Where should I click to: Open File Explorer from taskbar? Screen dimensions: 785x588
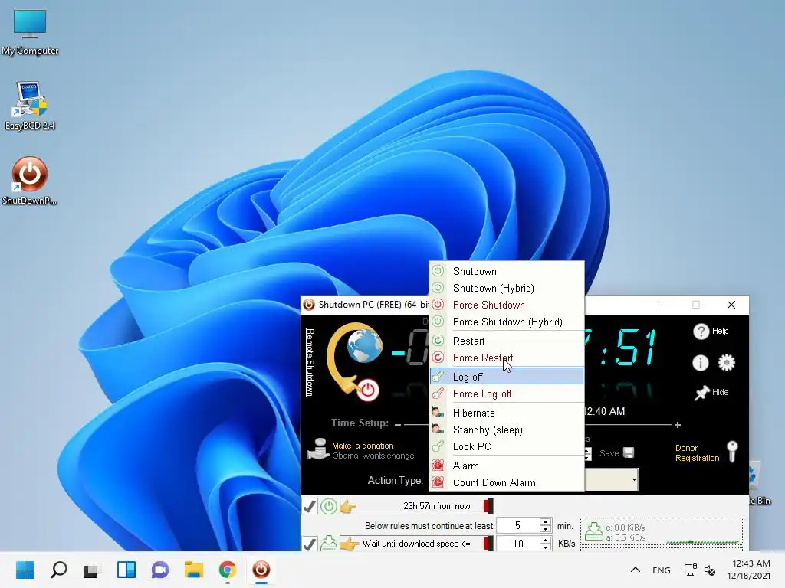coord(194,570)
